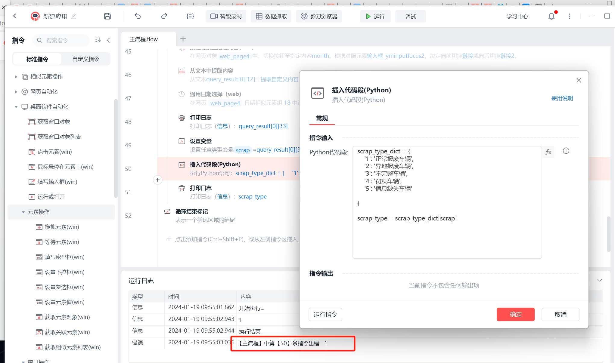Viewport: 615px width, 363px height.
Task: Collapse the 运行日志 panel chevron
Action: [x=600, y=280]
